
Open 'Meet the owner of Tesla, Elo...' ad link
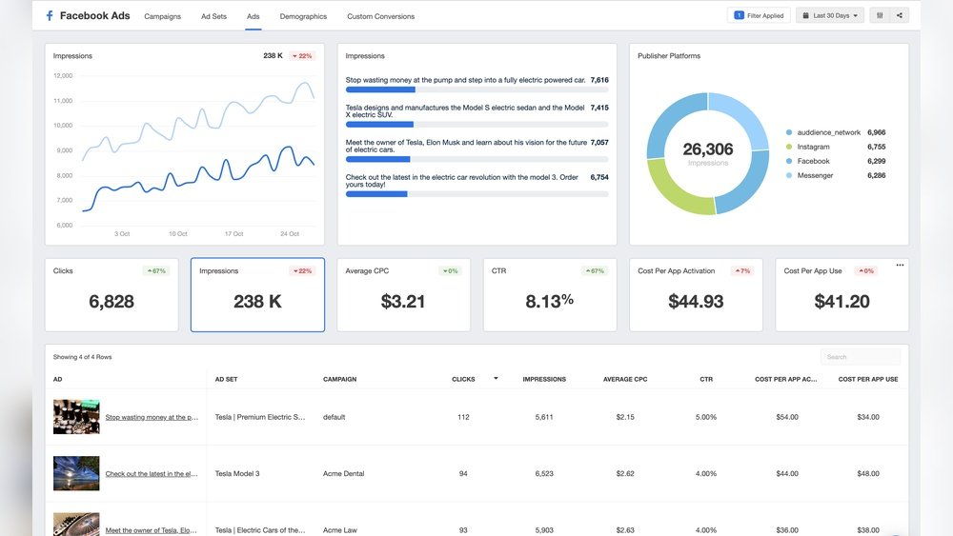[x=151, y=530]
